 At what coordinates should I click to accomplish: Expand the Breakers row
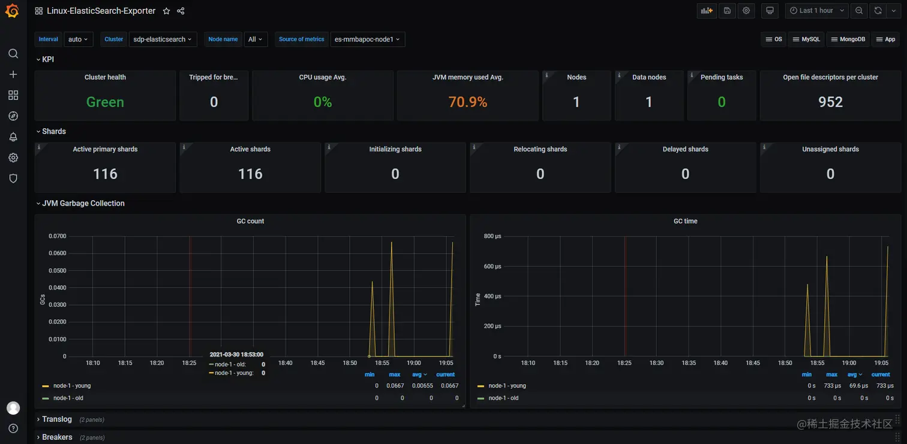[54, 437]
